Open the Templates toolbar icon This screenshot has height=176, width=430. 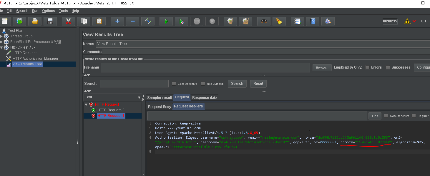[19, 21]
